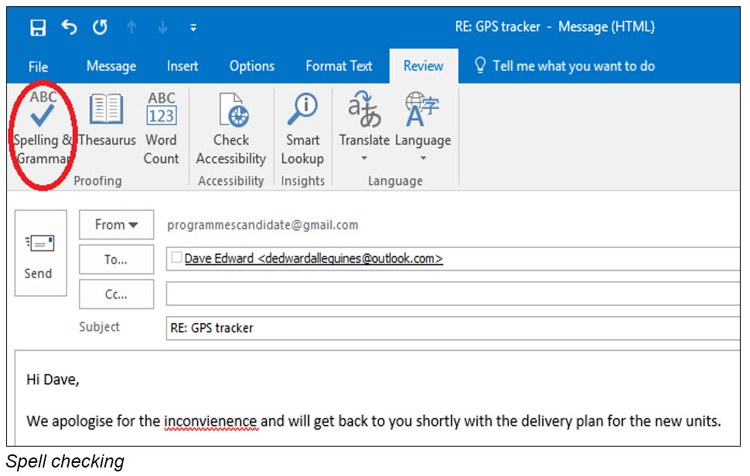Screen dimensions: 750x476
Task: Click the Cc... button
Action: coord(116,294)
